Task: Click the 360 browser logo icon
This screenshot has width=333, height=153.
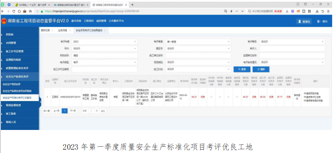Action: click(3, 5)
